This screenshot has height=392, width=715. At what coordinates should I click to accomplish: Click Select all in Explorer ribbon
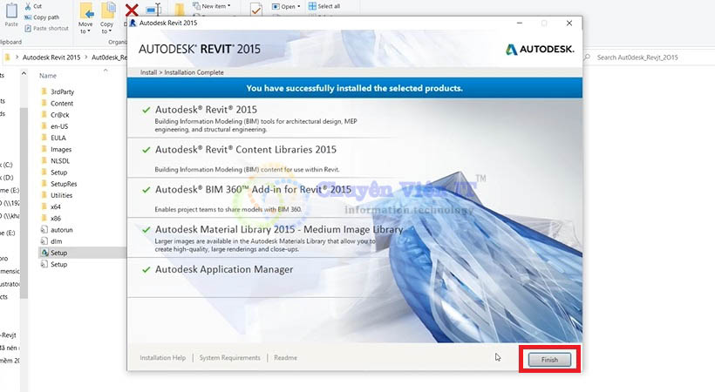324,6
